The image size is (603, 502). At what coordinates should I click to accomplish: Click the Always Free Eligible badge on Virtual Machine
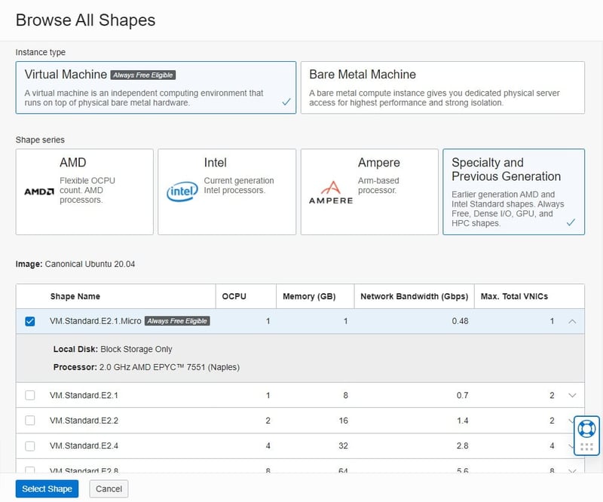point(142,75)
